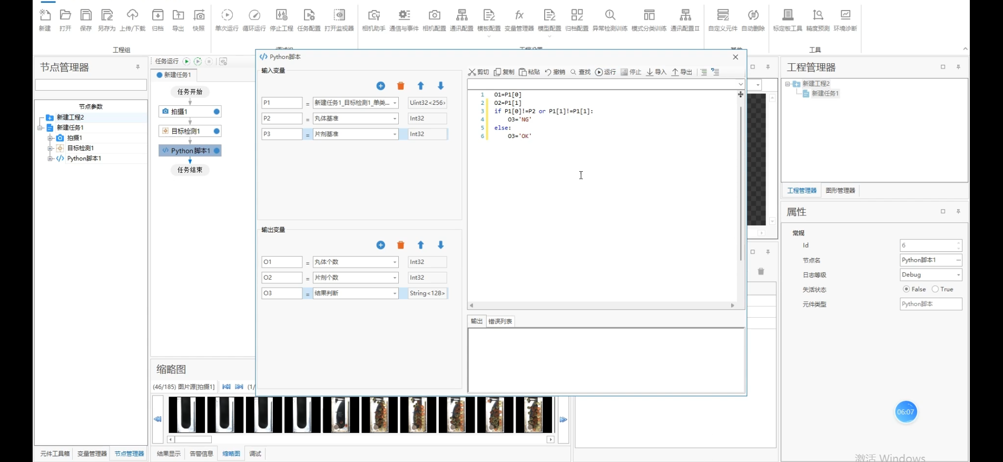Click 导入 import in script toolbar
Viewport: 1003px width, 462px height.
[x=656, y=72]
